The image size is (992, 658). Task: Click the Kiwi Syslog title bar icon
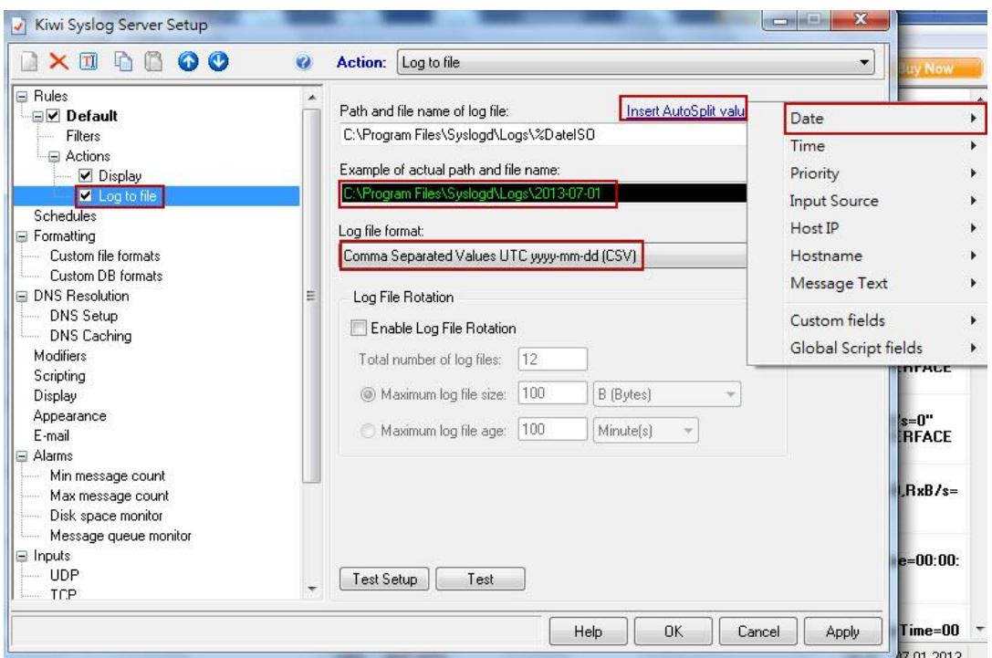pyautogui.click(x=19, y=26)
